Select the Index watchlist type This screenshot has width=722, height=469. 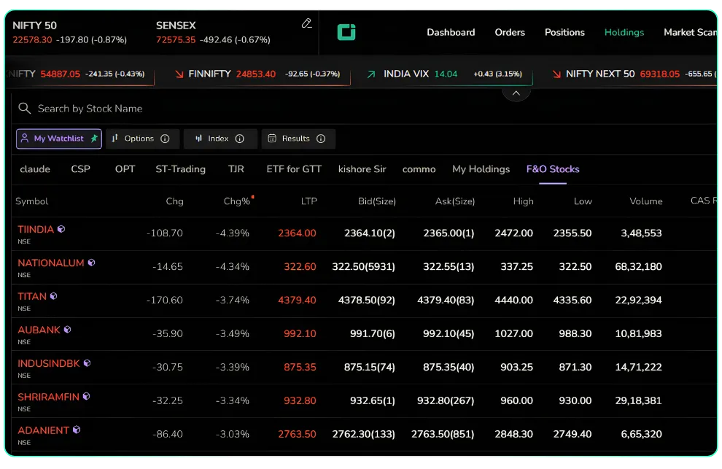pyautogui.click(x=220, y=139)
